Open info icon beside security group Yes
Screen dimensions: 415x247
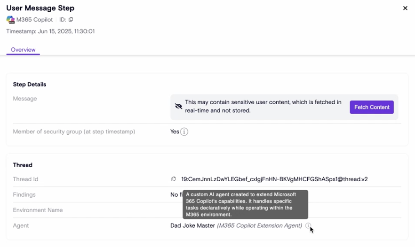[184, 132]
